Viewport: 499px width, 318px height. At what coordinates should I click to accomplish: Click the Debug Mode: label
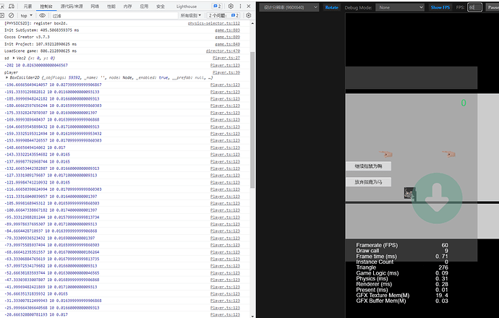coord(358,7)
